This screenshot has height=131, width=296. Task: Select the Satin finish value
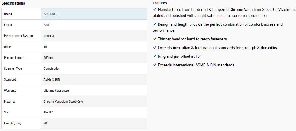point(47,25)
